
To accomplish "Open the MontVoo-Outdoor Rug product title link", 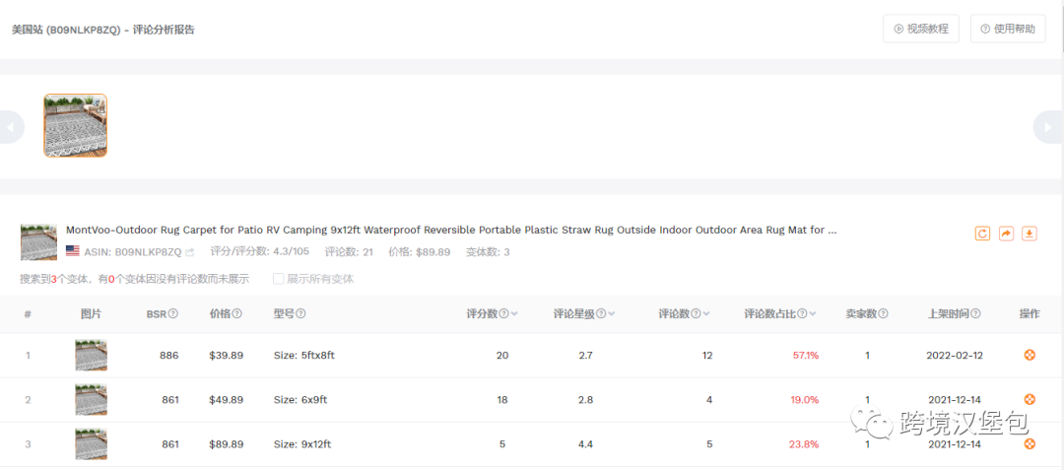I will 451,230.
